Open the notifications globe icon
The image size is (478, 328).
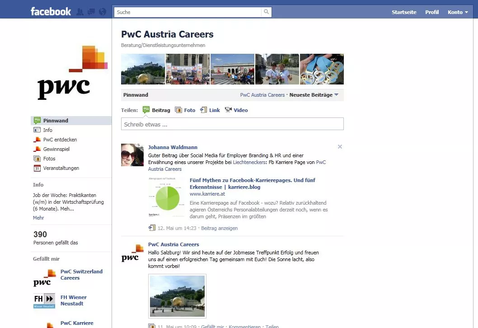[x=103, y=12]
